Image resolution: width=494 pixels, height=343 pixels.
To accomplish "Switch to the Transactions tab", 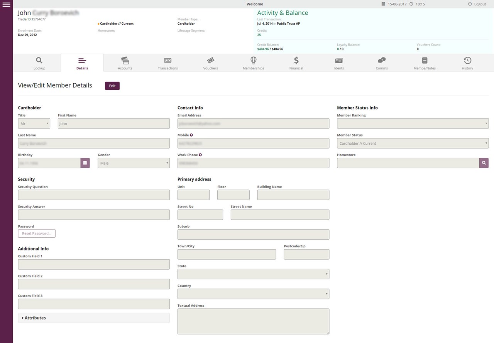I will click(167, 63).
